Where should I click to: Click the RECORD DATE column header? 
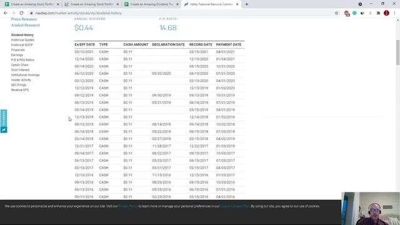point(201,44)
